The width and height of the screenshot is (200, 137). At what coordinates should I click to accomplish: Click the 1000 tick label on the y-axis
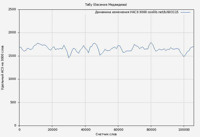[12, 79]
